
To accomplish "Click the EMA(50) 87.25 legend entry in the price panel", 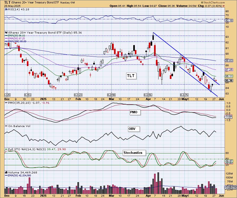I will (x=16, y=39).
